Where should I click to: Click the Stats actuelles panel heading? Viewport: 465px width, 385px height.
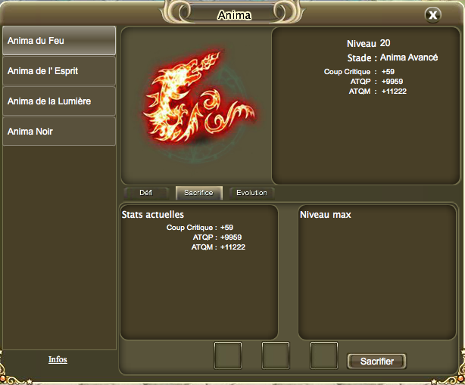point(153,215)
